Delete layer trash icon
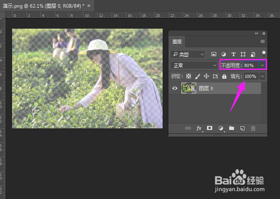This screenshot has width=280, height=199. pos(253,128)
